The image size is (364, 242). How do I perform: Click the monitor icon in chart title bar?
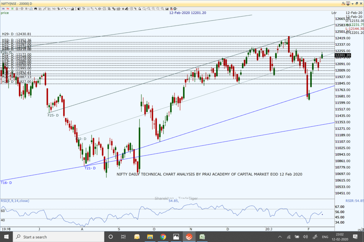[348, 4]
